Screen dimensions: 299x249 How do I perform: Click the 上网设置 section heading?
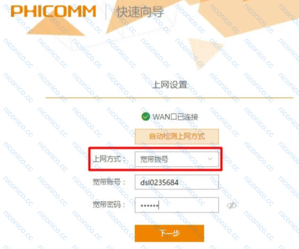tap(169, 85)
